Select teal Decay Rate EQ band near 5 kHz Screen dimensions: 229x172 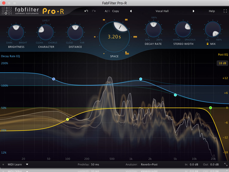(x=175, y=95)
